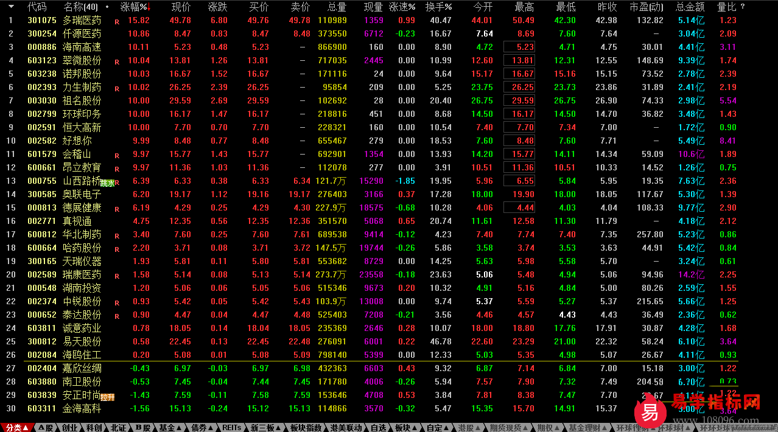Open the top-left triangle dropdown menu

click(x=10, y=7)
